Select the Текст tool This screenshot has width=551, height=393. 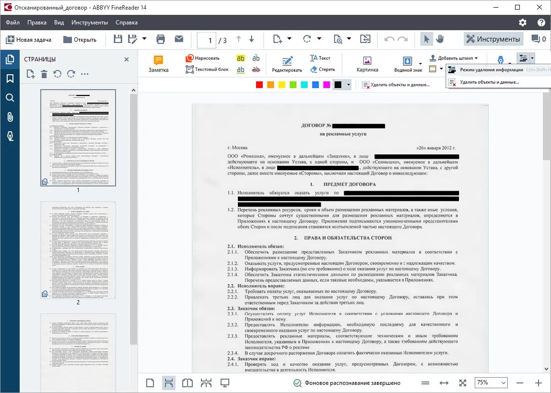tap(320, 58)
